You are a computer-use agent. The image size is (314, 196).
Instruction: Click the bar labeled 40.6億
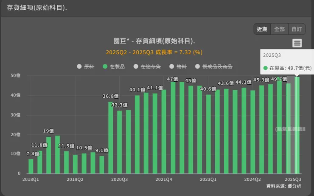point(208,134)
